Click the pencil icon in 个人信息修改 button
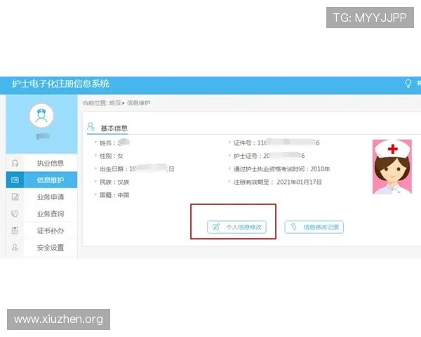421x337 pixels. (x=216, y=227)
